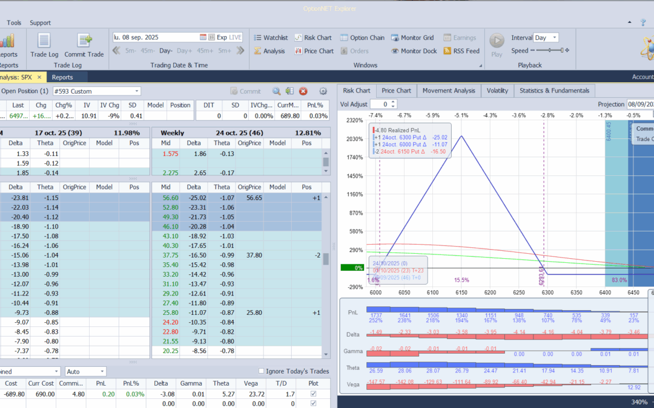Open the RSS Feed window
The height and width of the screenshot is (408, 654).
[x=461, y=51]
